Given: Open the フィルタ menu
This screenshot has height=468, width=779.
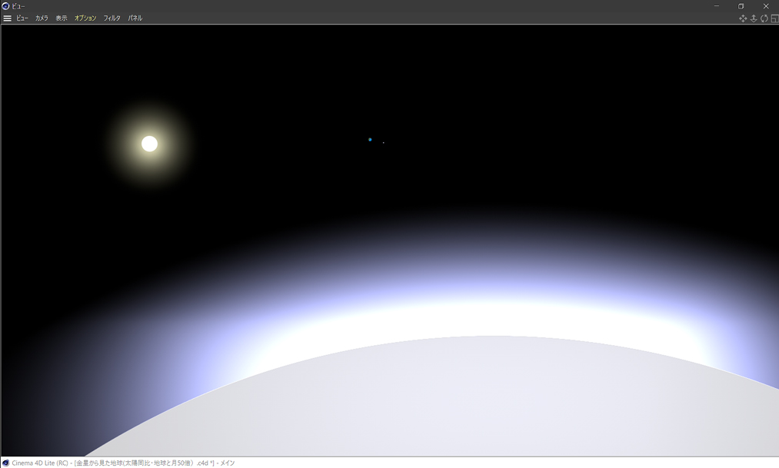Looking at the screenshot, I should (x=112, y=18).
